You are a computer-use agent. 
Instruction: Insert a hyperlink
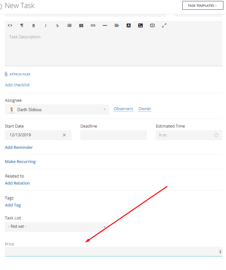coord(93,25)
